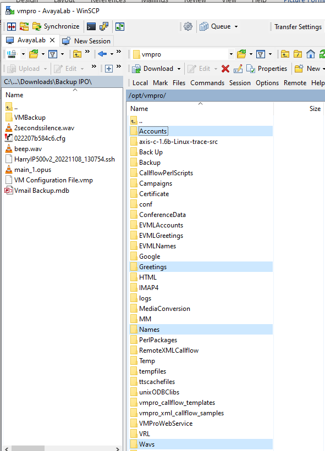This screenshot has height=451, width=325.
Task: Open the Local menu
Action: pyautogui.click(x=140, y=83)
